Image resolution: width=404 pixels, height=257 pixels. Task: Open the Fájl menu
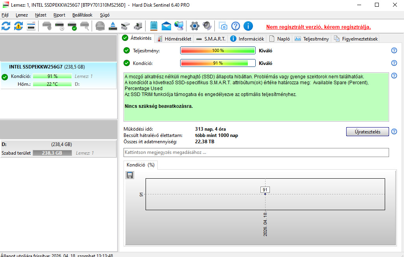(x=5, y=15)
